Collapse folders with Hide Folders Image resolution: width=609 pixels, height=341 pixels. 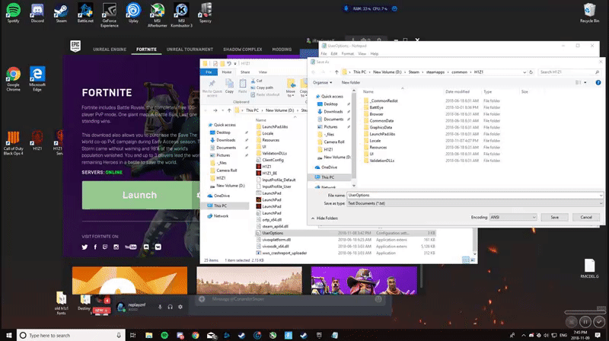(x=325, y=218)
